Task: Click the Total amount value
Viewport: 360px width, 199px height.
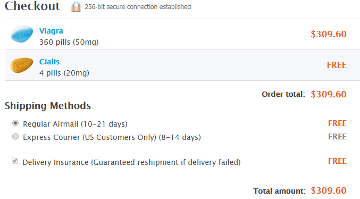Action: coord(329,190)
